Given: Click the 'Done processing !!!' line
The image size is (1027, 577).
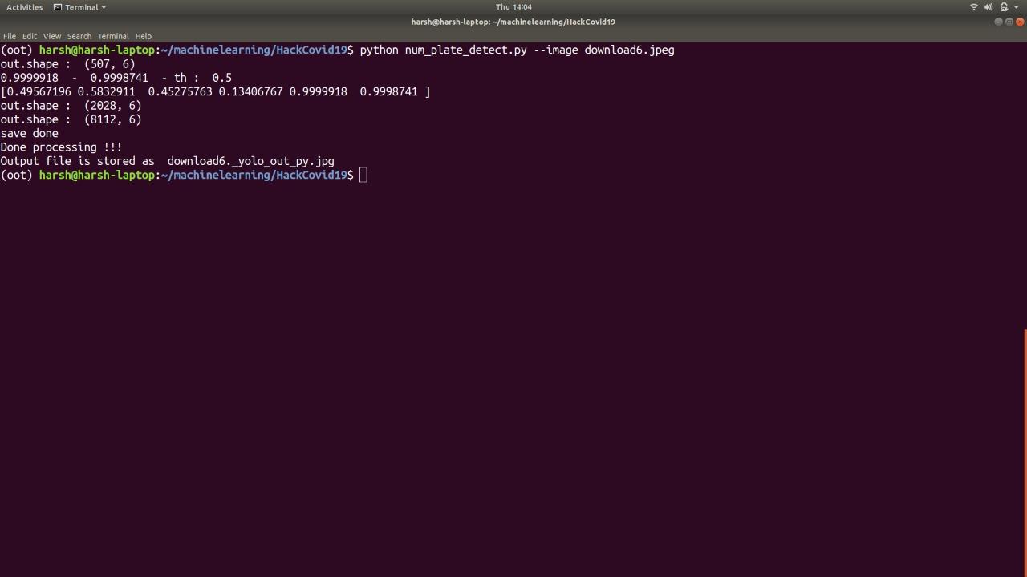Looking at the screenshot, I should tap(61, 147).
